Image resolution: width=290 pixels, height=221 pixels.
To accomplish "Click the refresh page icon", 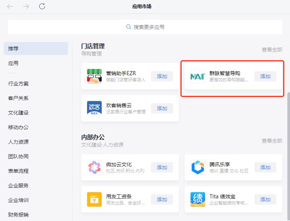I will (x=42, y=7).
